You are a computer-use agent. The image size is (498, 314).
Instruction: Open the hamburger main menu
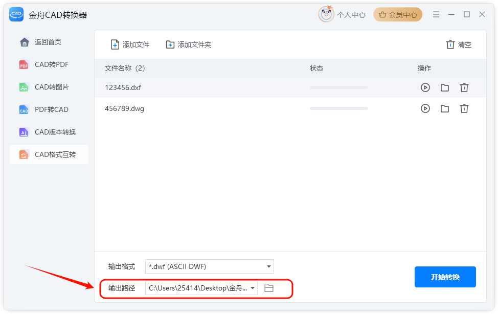point(436,14)
